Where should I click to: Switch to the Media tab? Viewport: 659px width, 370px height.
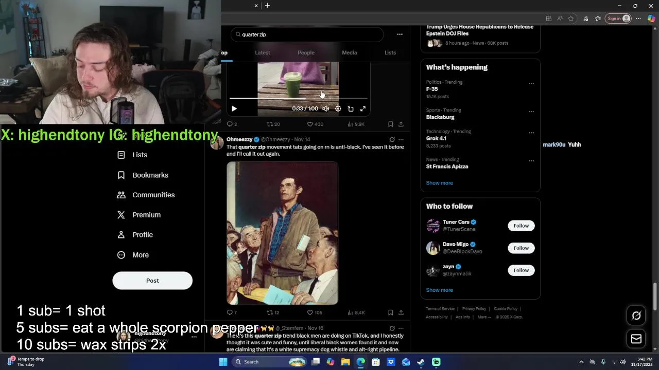(x=350, y=52)
